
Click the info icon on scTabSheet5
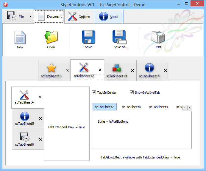25,116
